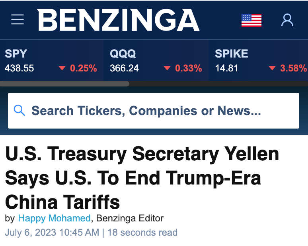This screenshot has width=308, height=246.
Task: Click the QQQ red down arrow
Action: click(x=167, y=68)
